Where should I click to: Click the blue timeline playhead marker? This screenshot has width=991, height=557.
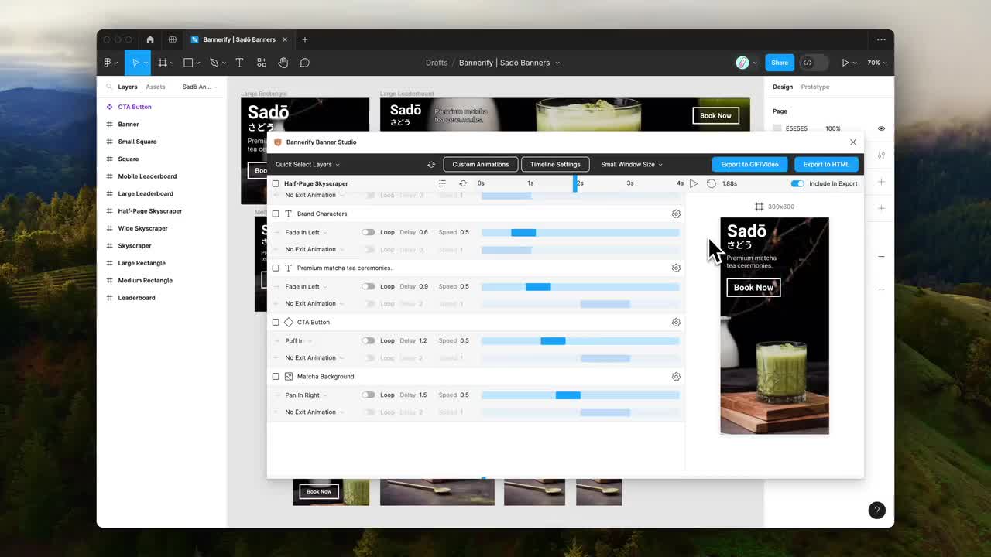point(575,183)
